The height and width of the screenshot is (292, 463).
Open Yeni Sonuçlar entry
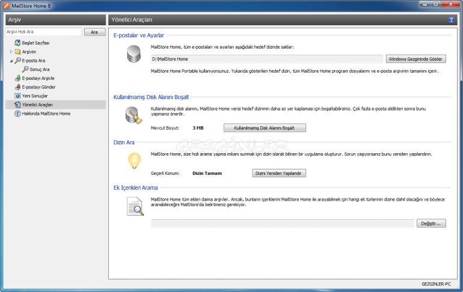pos(35,96)
